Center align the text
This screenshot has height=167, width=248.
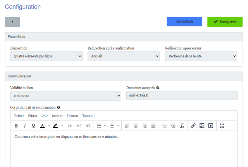tap(136, 126)
